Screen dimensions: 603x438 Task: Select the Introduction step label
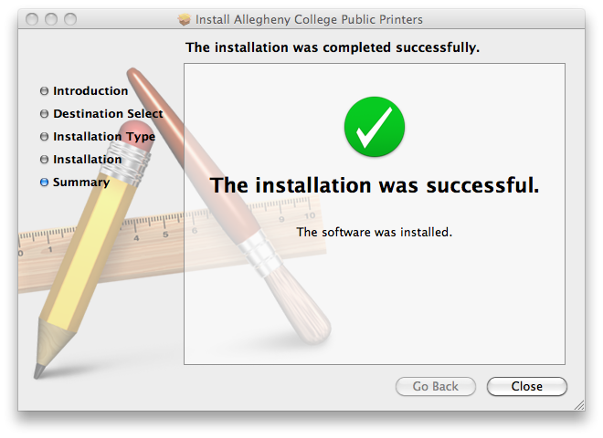point(90,91)
